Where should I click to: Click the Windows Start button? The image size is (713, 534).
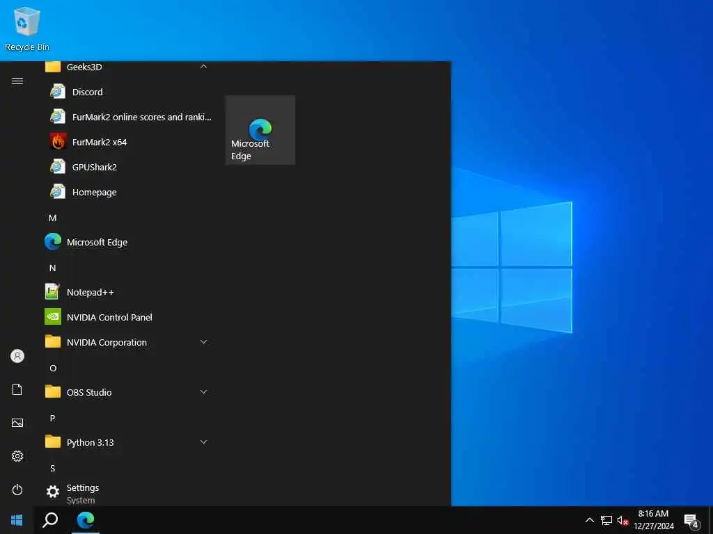[x=17, y=520]
